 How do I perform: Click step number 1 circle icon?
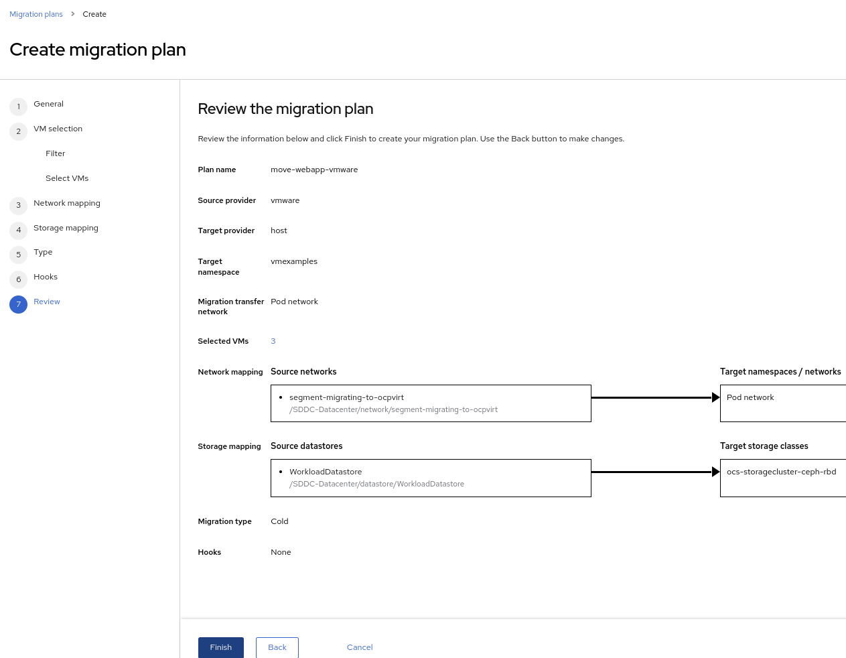click(19, 107)
